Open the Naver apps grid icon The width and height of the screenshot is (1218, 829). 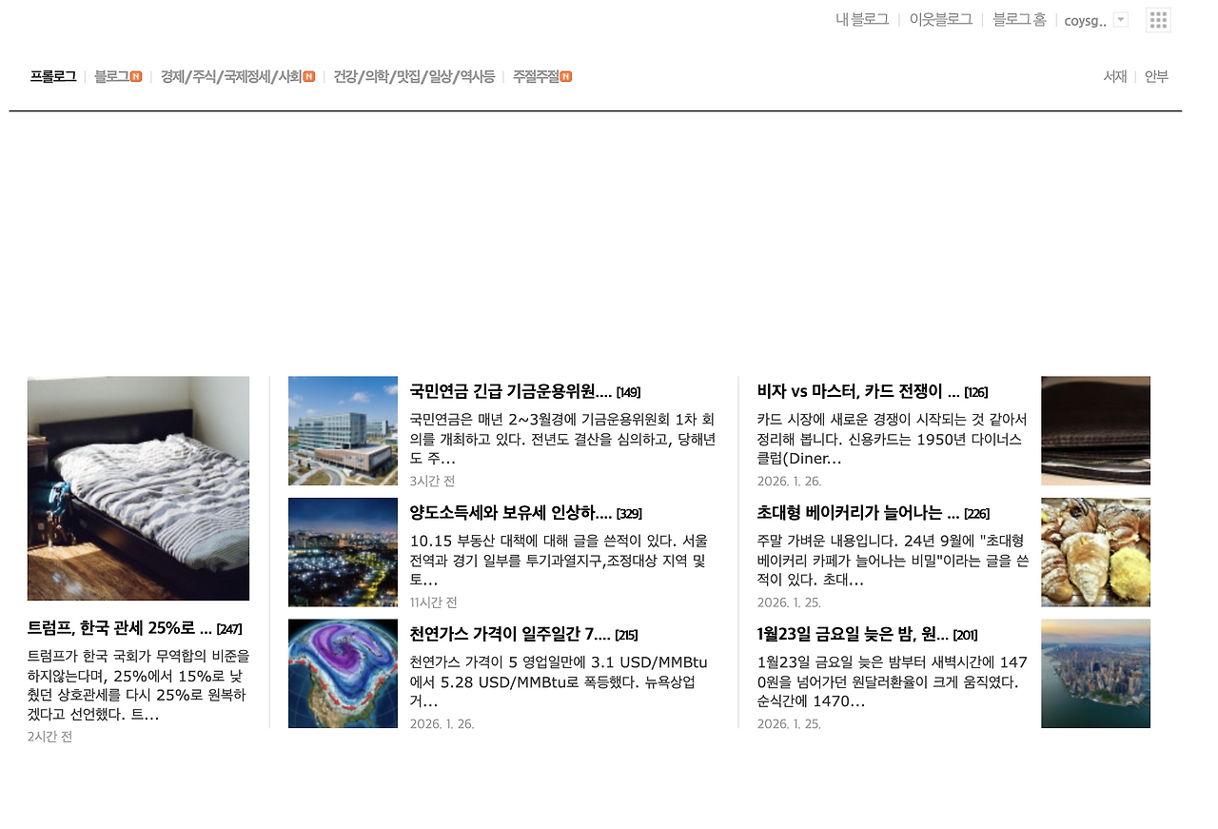tap(1158, 19)
